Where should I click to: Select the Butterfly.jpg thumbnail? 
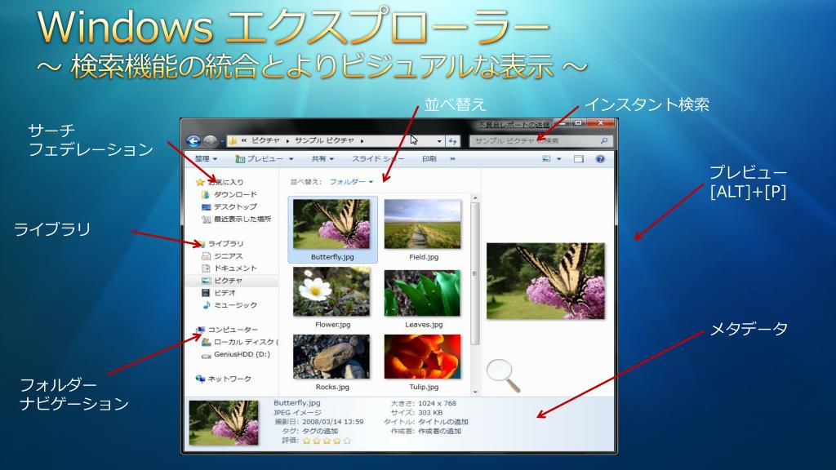(332, 224)
